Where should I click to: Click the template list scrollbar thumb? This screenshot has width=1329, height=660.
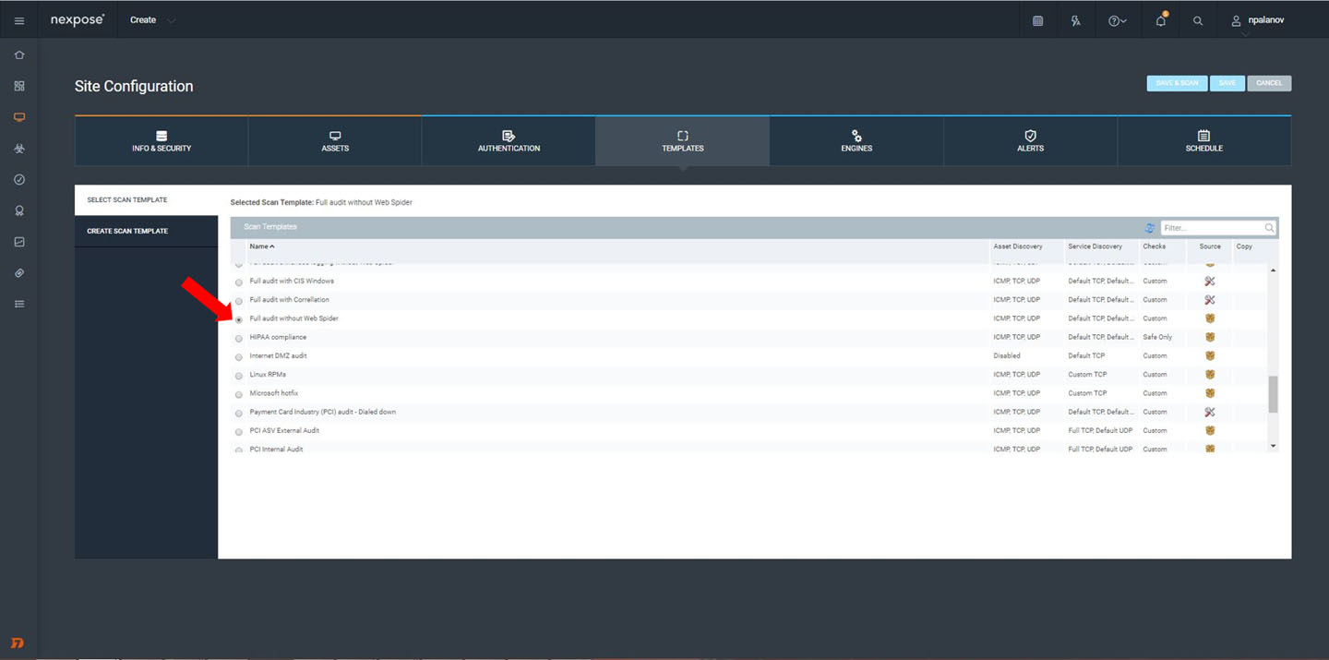pyautogui.click(x=1274, y=394)
